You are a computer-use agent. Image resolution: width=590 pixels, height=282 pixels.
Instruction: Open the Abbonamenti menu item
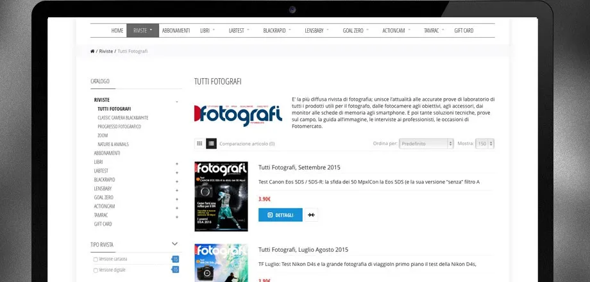pyautogui.click(x=176, y=30)
